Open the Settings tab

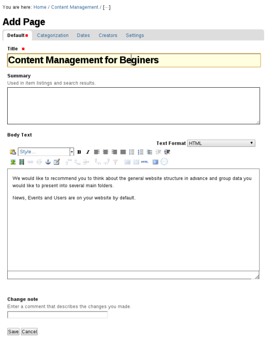click(x=135, y=35)
